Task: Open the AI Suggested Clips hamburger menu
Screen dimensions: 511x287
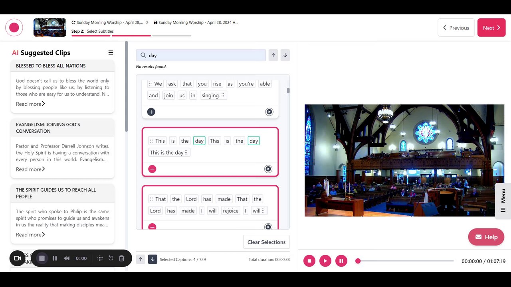Action: (x=111, y=53)
